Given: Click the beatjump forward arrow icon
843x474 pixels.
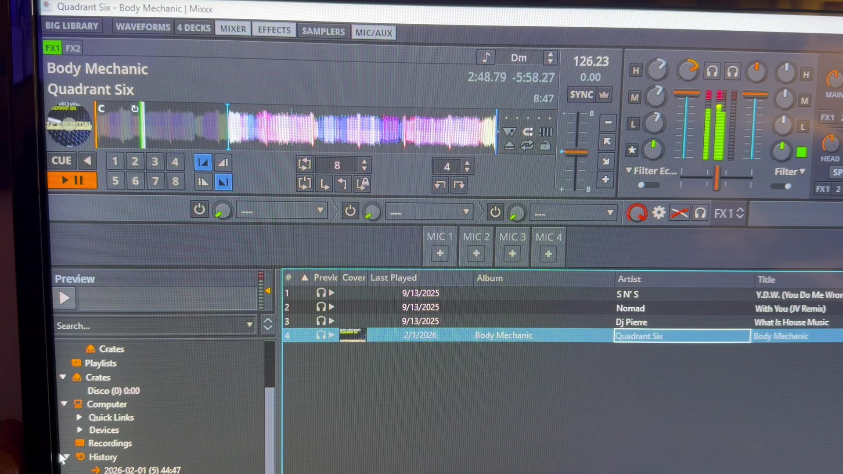Looking at the screenshot, I should 459,185.
